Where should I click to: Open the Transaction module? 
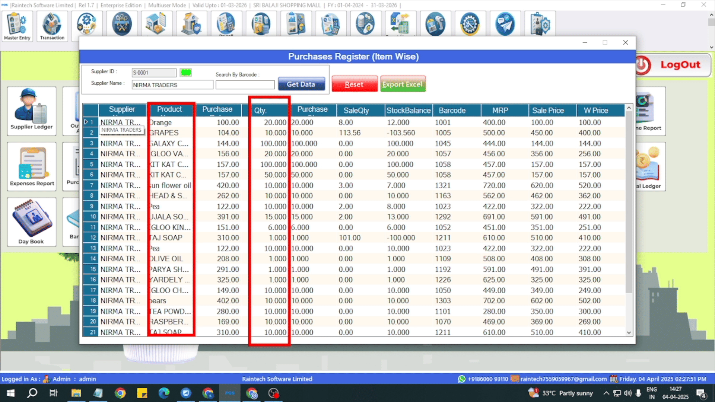pos(52,26)
